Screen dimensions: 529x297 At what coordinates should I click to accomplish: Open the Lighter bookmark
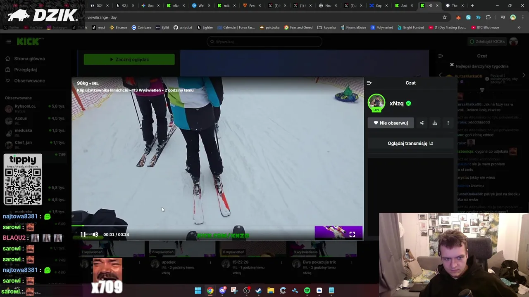click(205, 27)
